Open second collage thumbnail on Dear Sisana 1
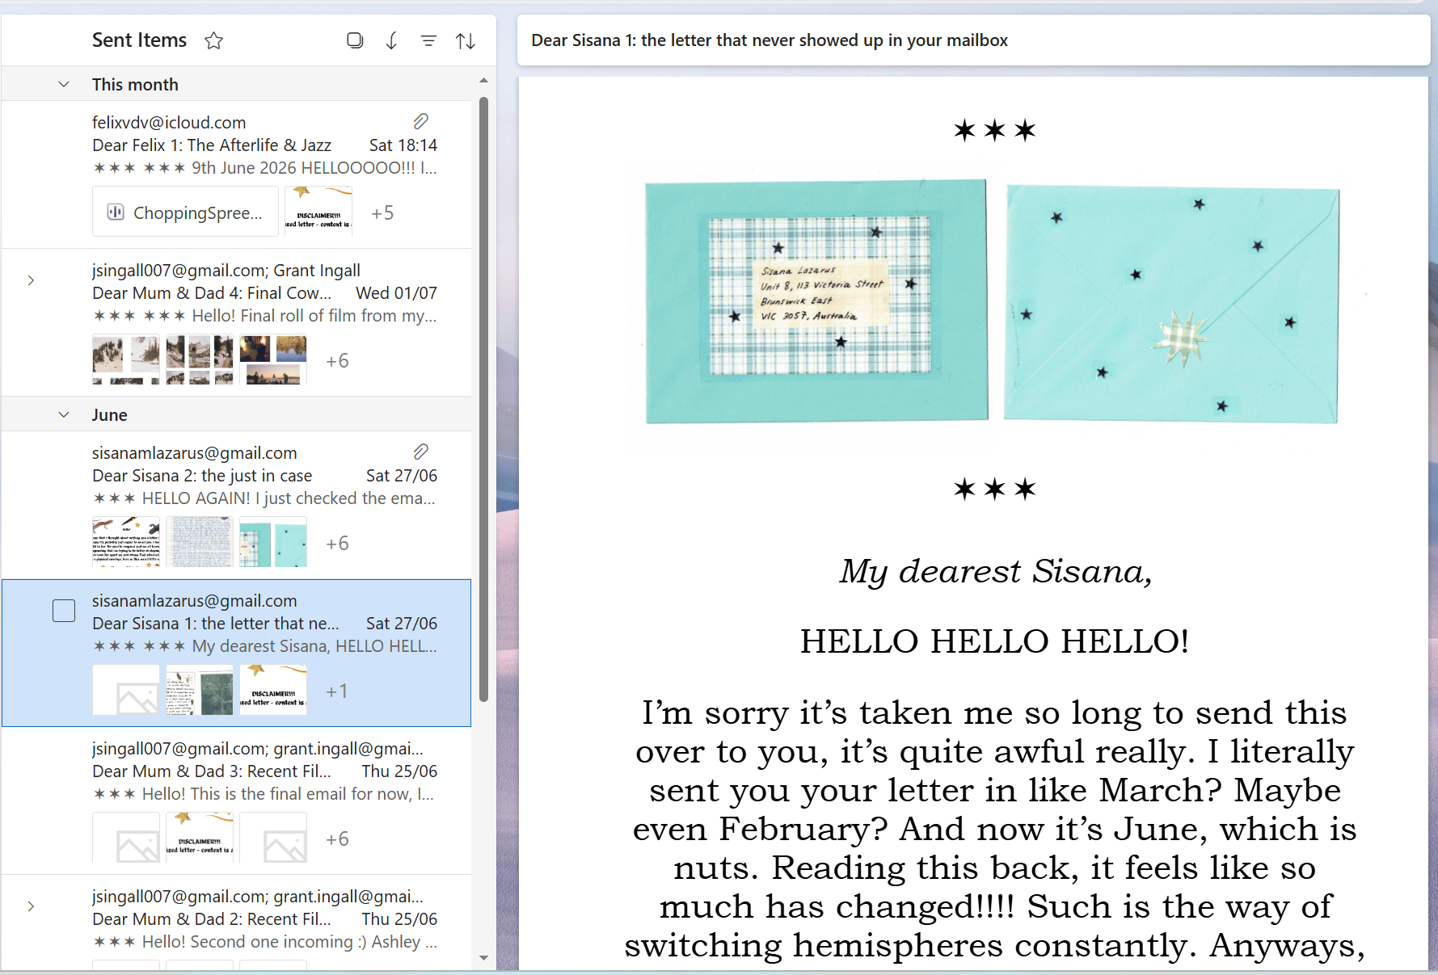 pyautogui.click(x=200, y=690)
